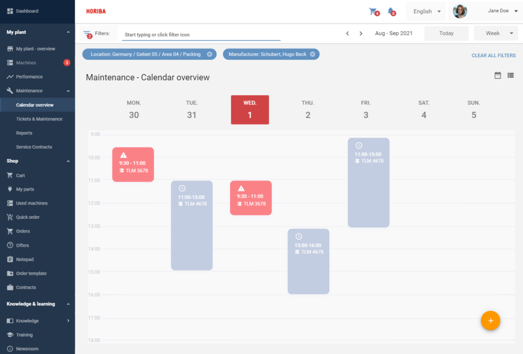
Task: Expand the Knowledge submenu arrow
Action: pyautogui.click(x=68, y=321)
